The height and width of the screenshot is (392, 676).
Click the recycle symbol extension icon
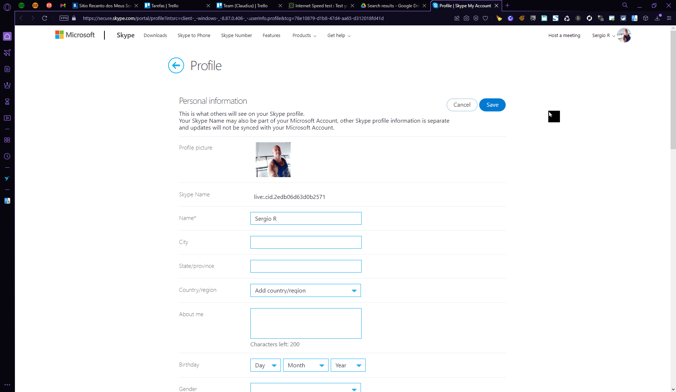567,18
